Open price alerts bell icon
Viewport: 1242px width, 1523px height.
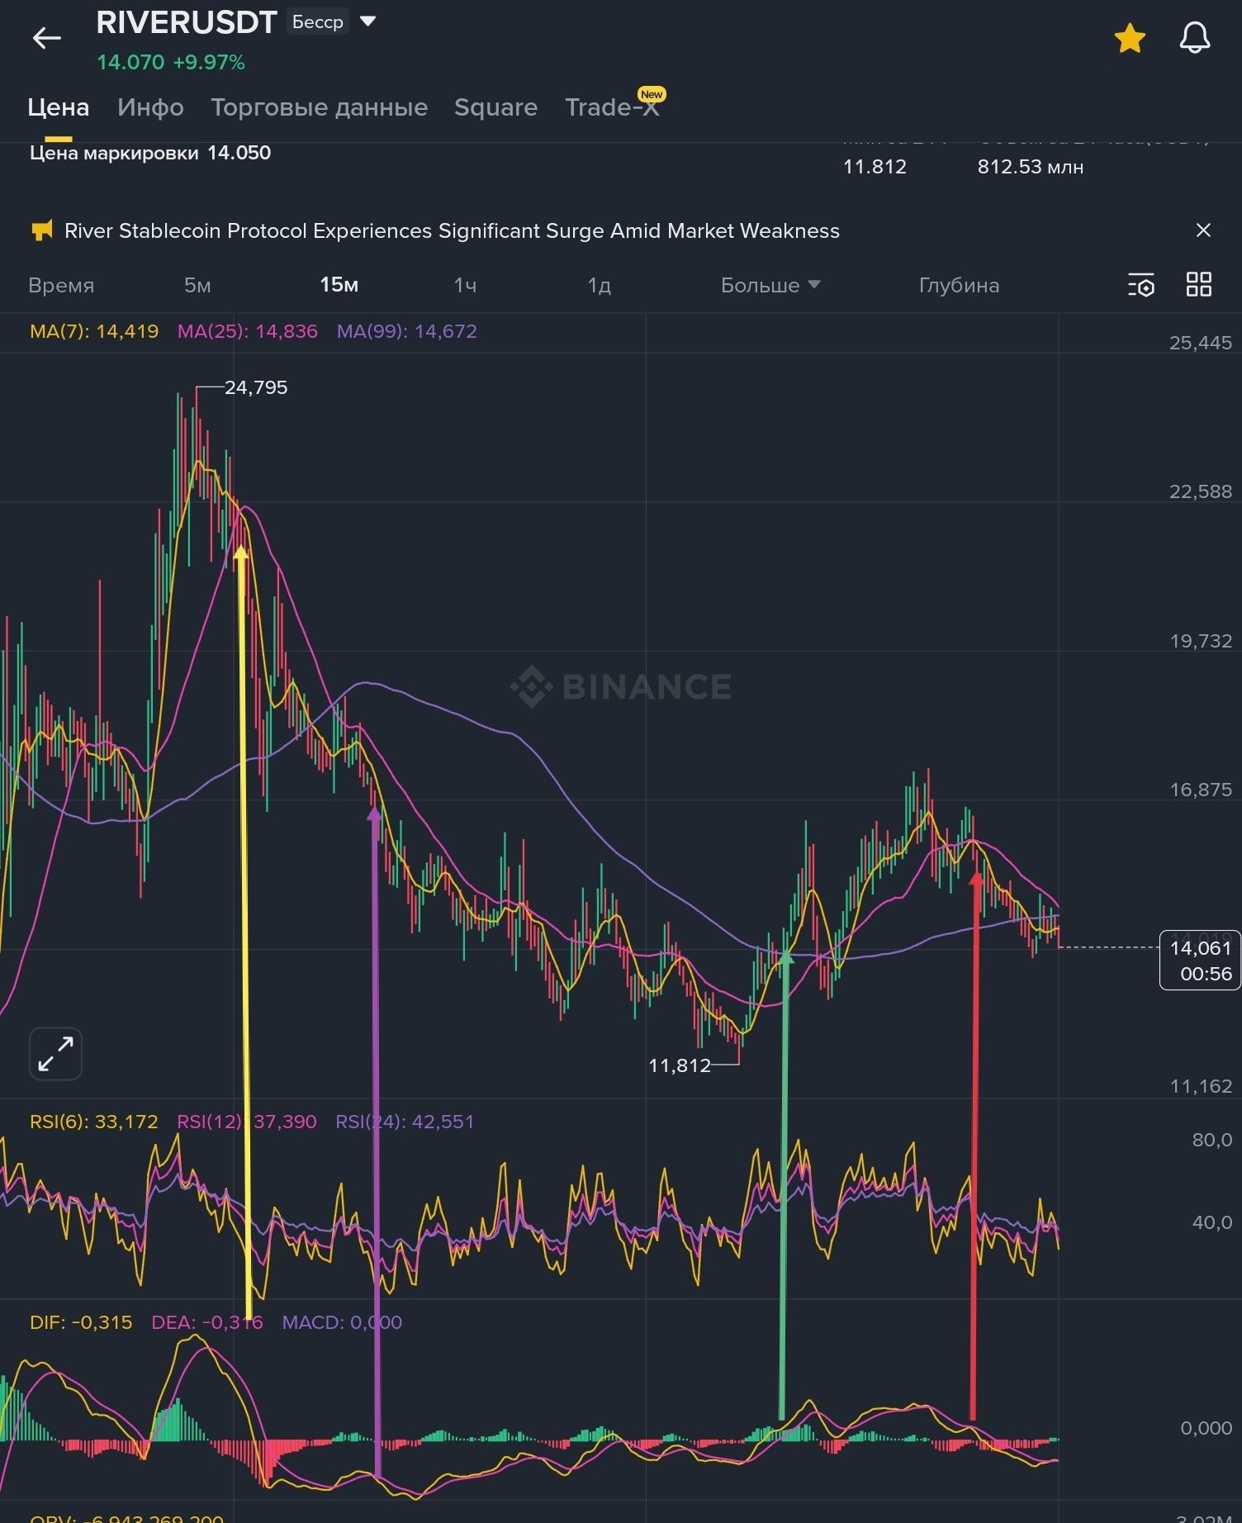1194,38
